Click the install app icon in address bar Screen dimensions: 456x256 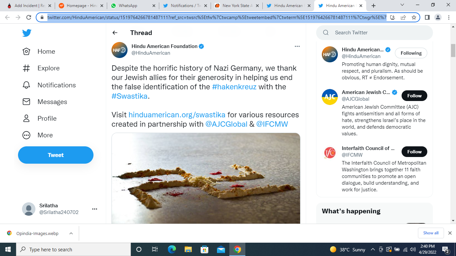pos(393,18)
